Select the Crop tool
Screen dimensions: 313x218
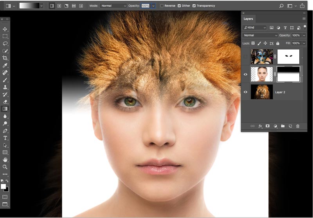pos(5,58)
